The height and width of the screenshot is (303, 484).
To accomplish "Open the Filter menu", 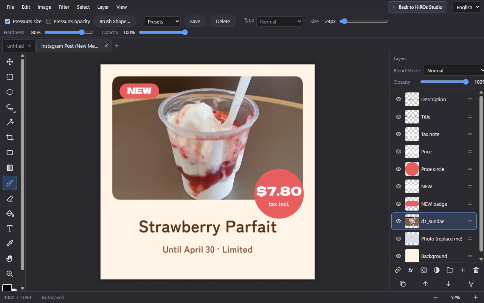I will point(64,7).
